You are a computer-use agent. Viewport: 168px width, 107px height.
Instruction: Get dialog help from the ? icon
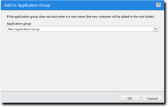(158, 5)
